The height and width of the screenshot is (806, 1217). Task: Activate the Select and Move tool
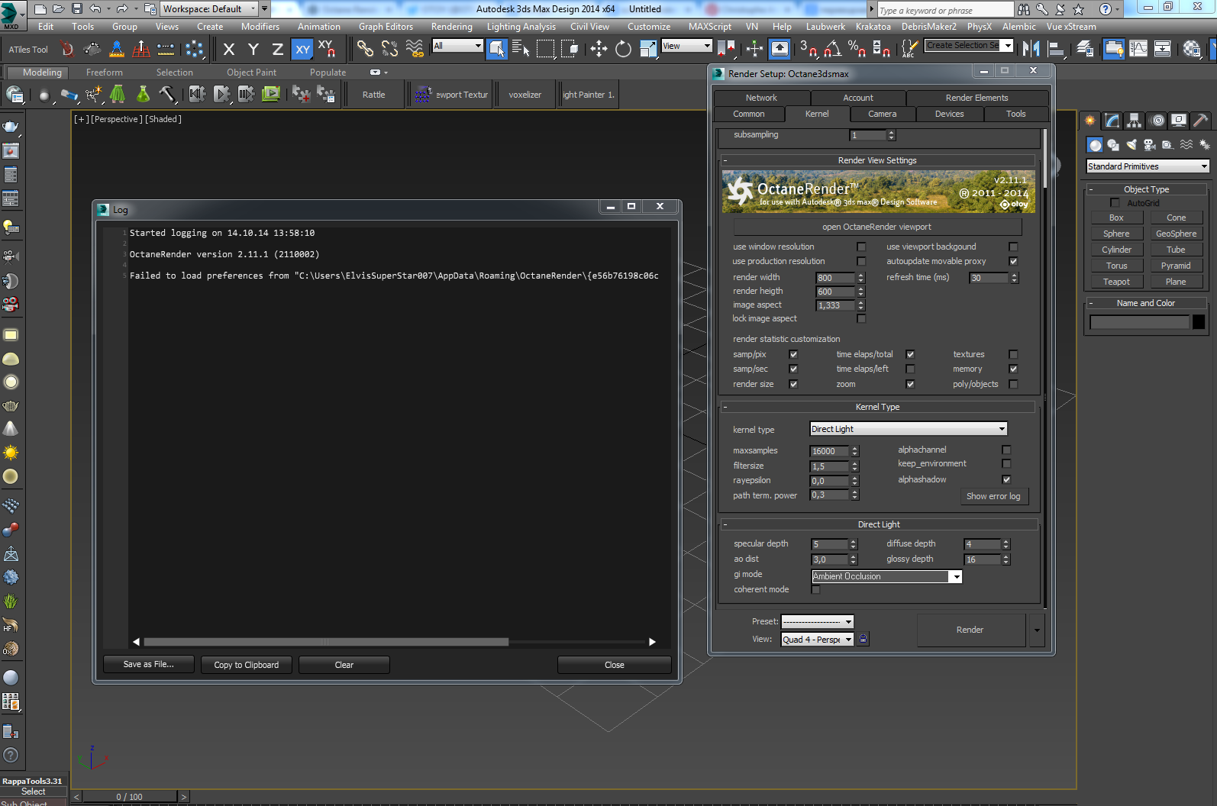[x=599, y=50]
